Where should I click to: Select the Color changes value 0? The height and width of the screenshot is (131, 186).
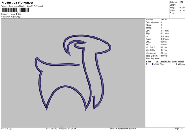161,22
